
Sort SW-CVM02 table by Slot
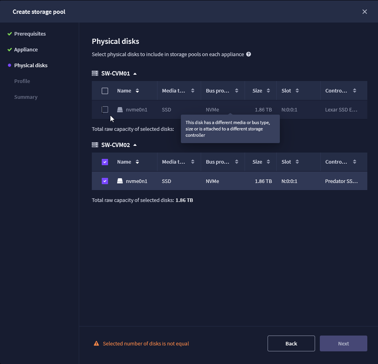pyautogui.click(x=297, y=162)
